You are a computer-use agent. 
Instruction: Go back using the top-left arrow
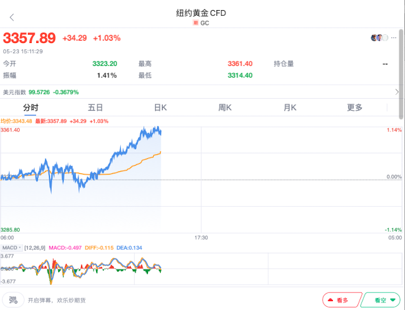11,17
